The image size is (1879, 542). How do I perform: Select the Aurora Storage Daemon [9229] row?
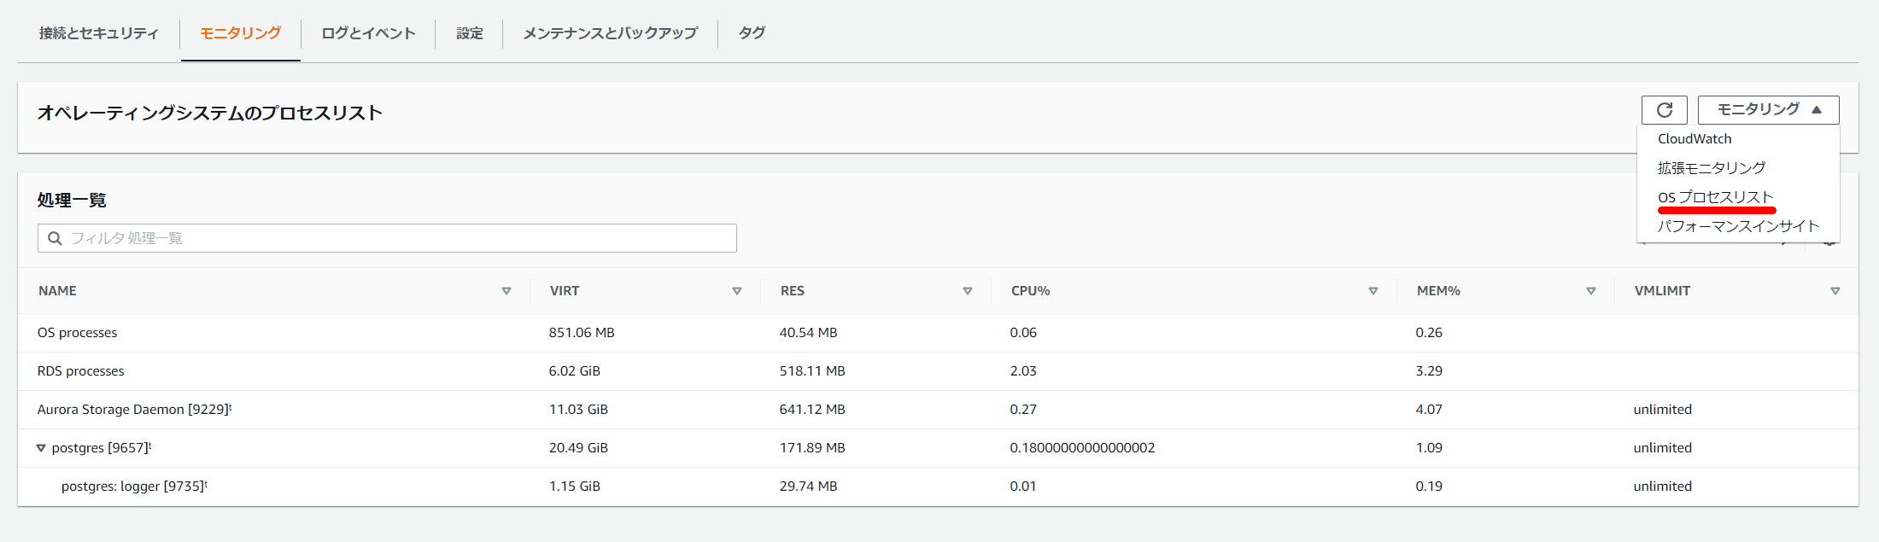tap(133, 410)
